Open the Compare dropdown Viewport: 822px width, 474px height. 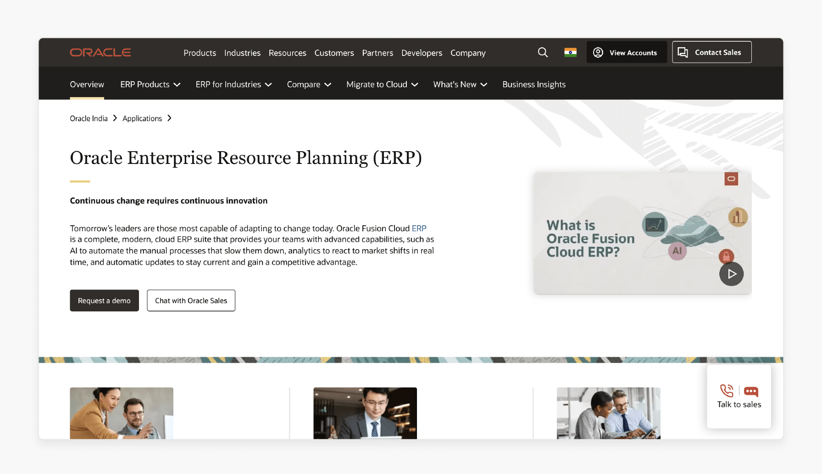click(309, 84)
